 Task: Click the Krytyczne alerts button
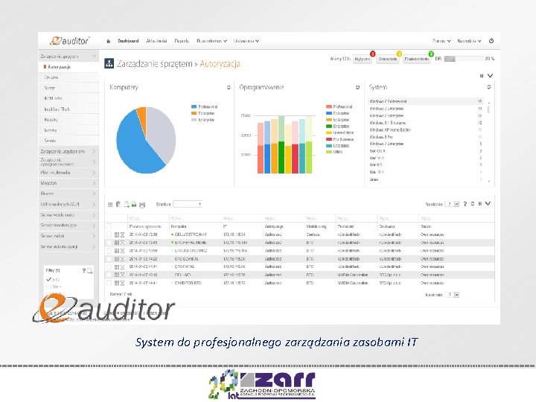pos(363,59)
